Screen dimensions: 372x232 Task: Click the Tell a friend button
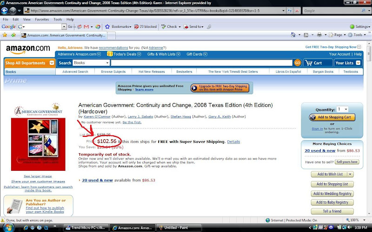click(x=332, y=211)
